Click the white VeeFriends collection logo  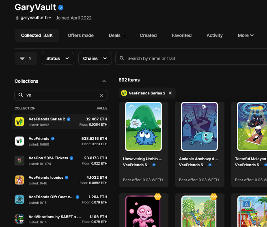coord(19,141)
